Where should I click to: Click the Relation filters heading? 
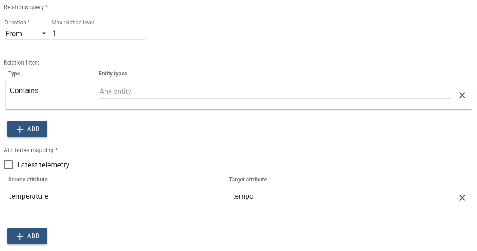[22, 62]
